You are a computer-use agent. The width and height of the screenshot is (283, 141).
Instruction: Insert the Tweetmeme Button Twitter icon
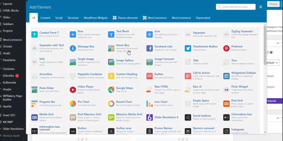188,48
